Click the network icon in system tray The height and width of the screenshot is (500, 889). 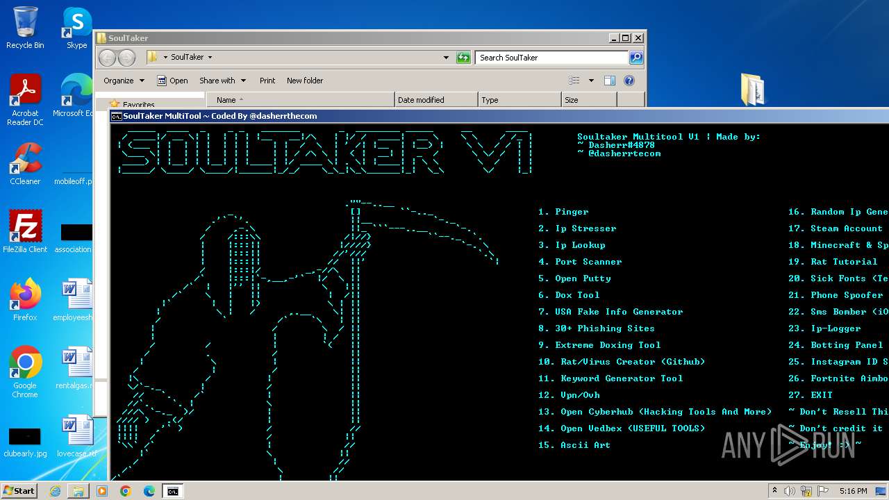click(x=806, y=491)
